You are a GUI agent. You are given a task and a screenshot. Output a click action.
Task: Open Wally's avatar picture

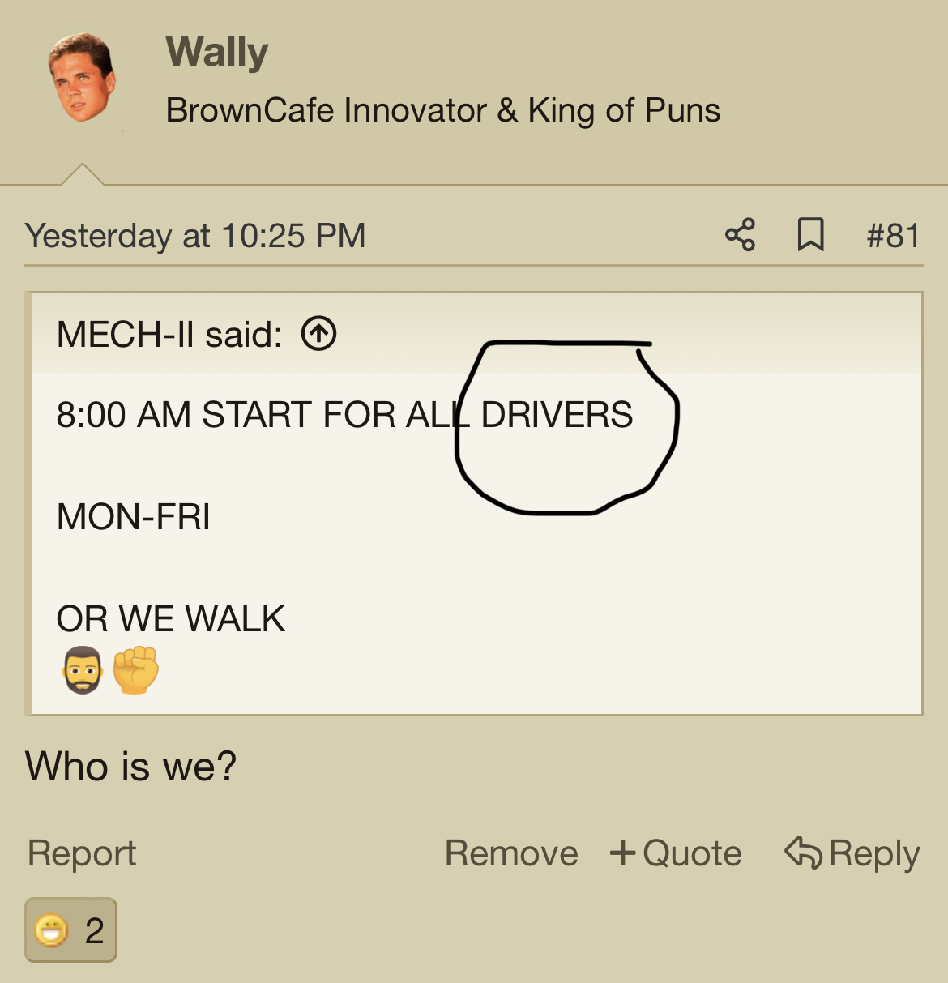(82, 78)
